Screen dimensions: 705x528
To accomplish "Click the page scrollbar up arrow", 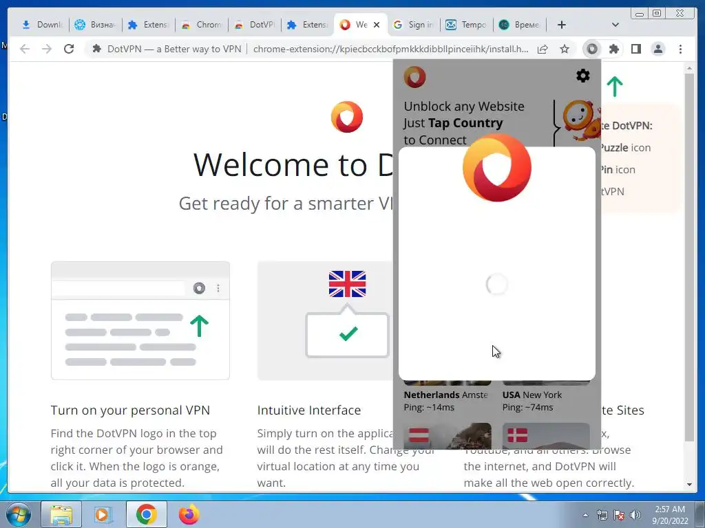I will 689,69.
